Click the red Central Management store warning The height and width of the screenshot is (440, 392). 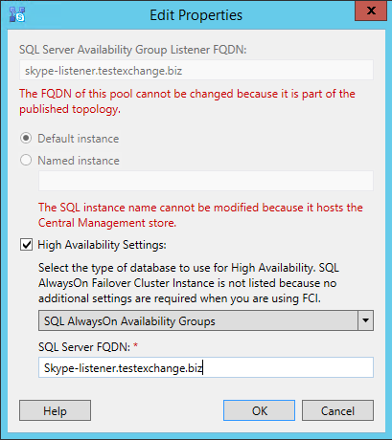point(200,215)
